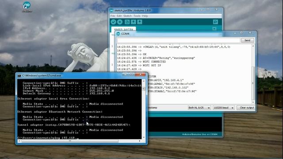Close the Arduino 1.8.9 IDE window

217,9
